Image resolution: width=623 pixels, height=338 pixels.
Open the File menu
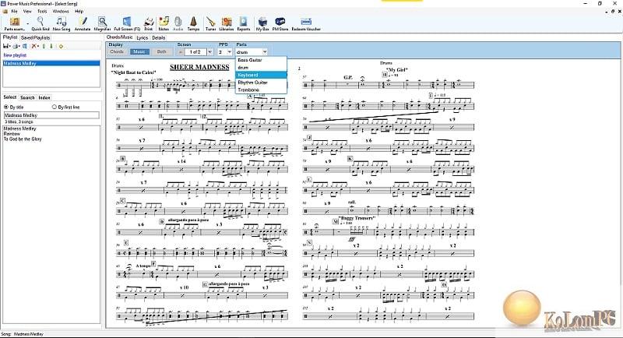tap(14, 12)
